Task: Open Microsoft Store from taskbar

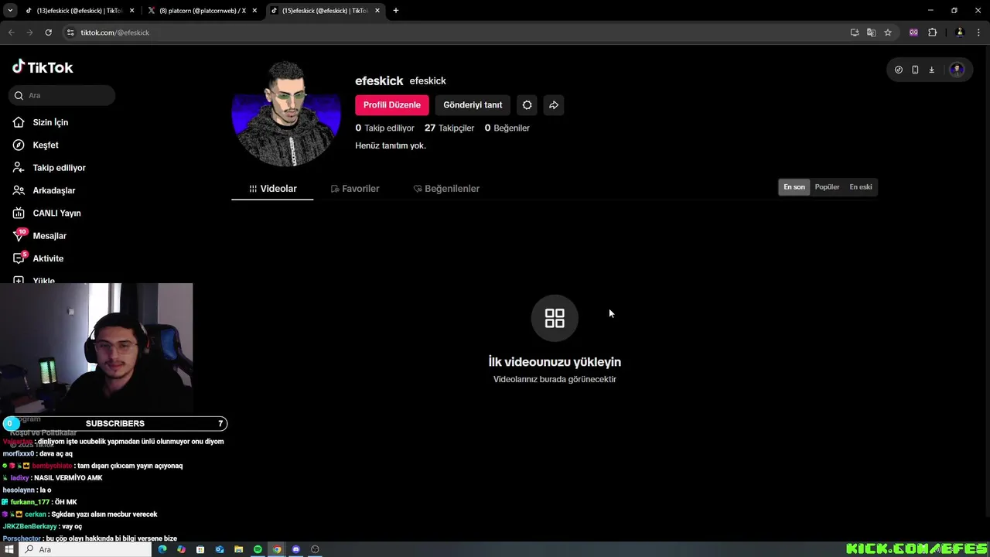Action: coord(200,549)
